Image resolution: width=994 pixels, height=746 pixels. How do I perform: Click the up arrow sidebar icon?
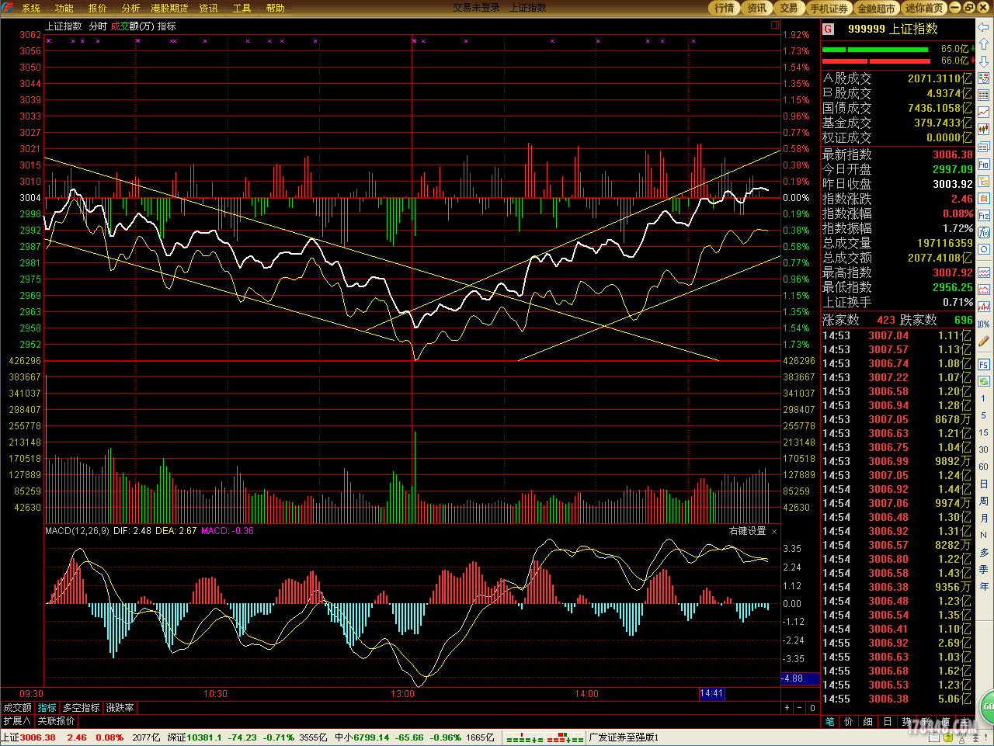[x=984, y=44]
